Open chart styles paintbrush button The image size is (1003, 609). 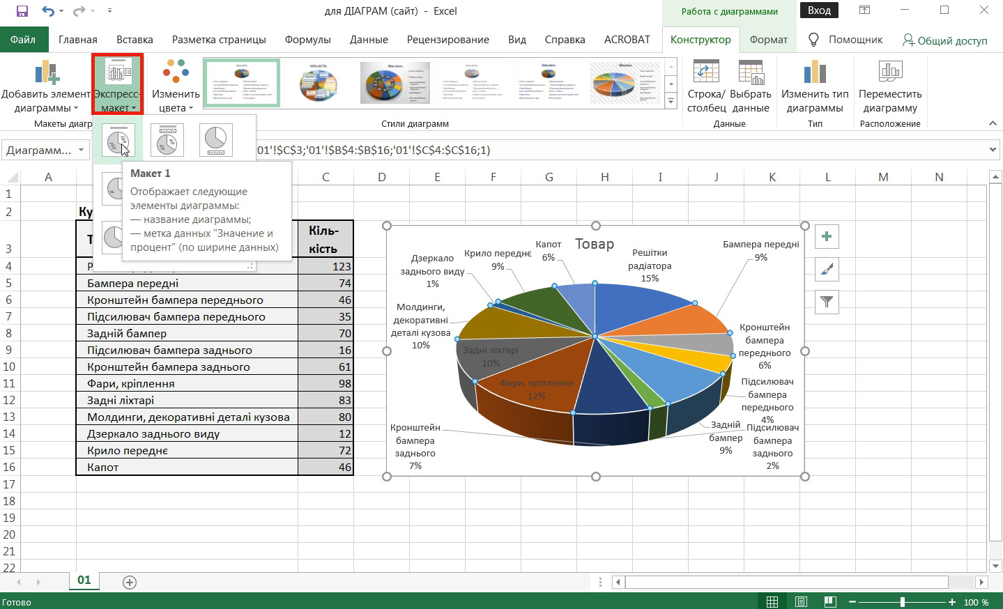tap(826, 270)
